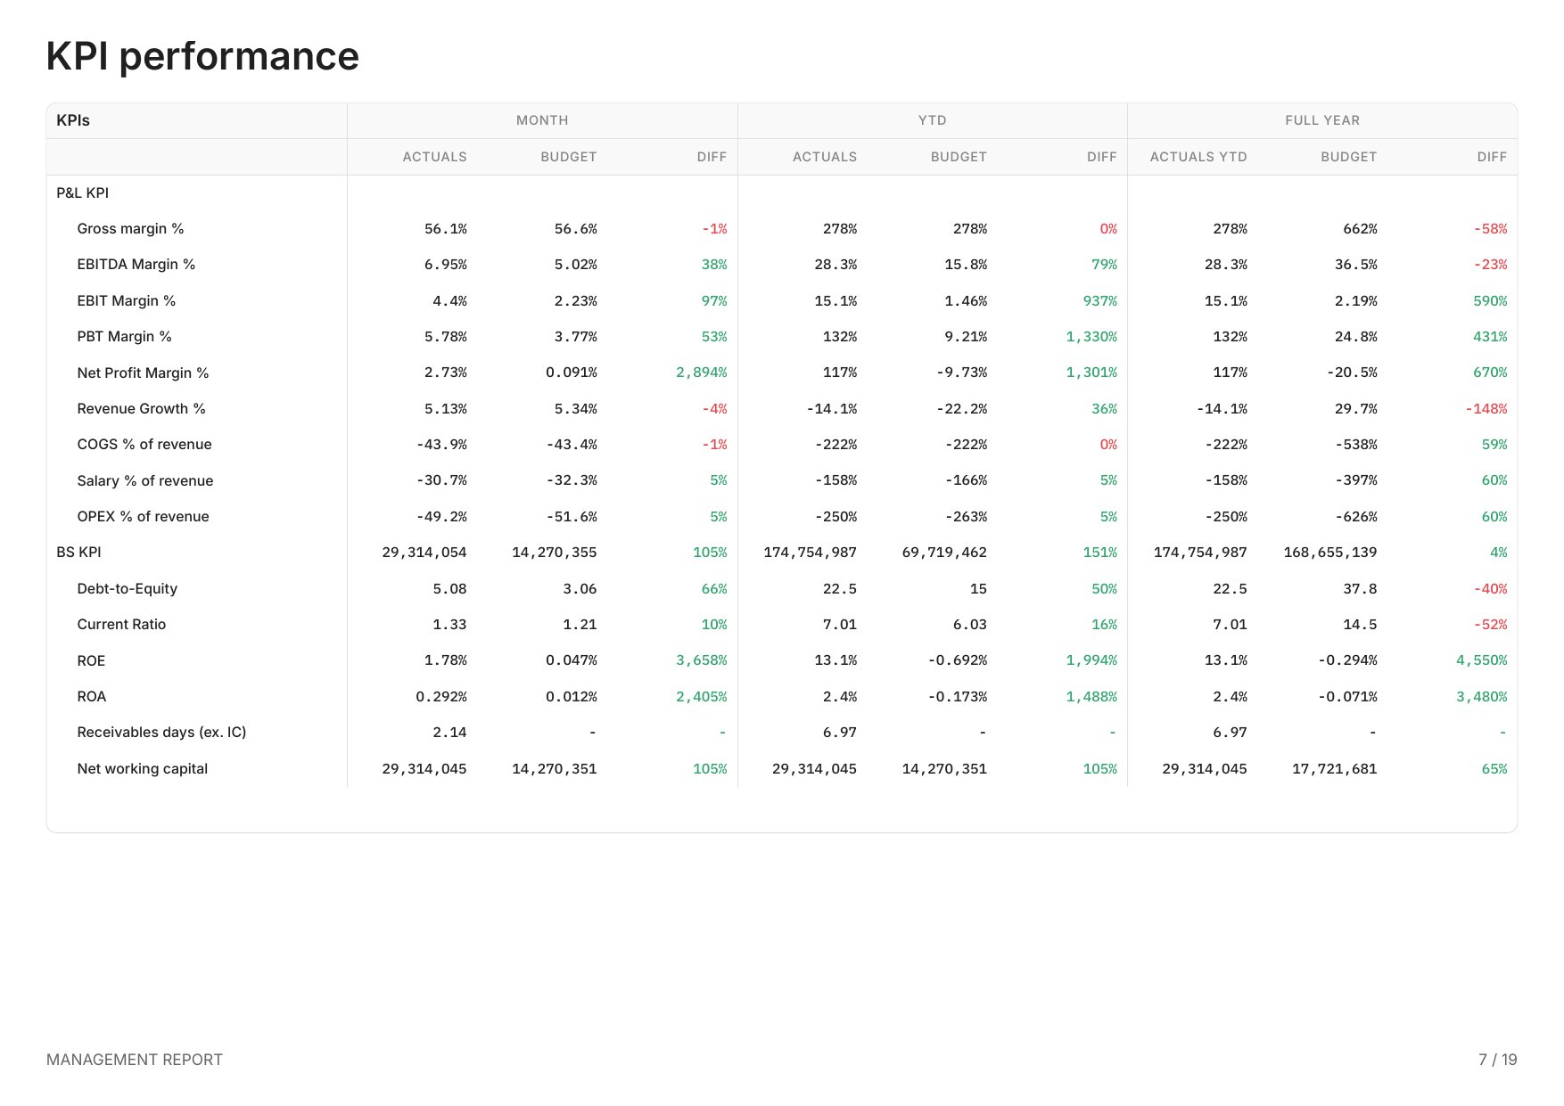
Task: Click the 431% PBT Margin full year diff
Action: [1490, 337]
